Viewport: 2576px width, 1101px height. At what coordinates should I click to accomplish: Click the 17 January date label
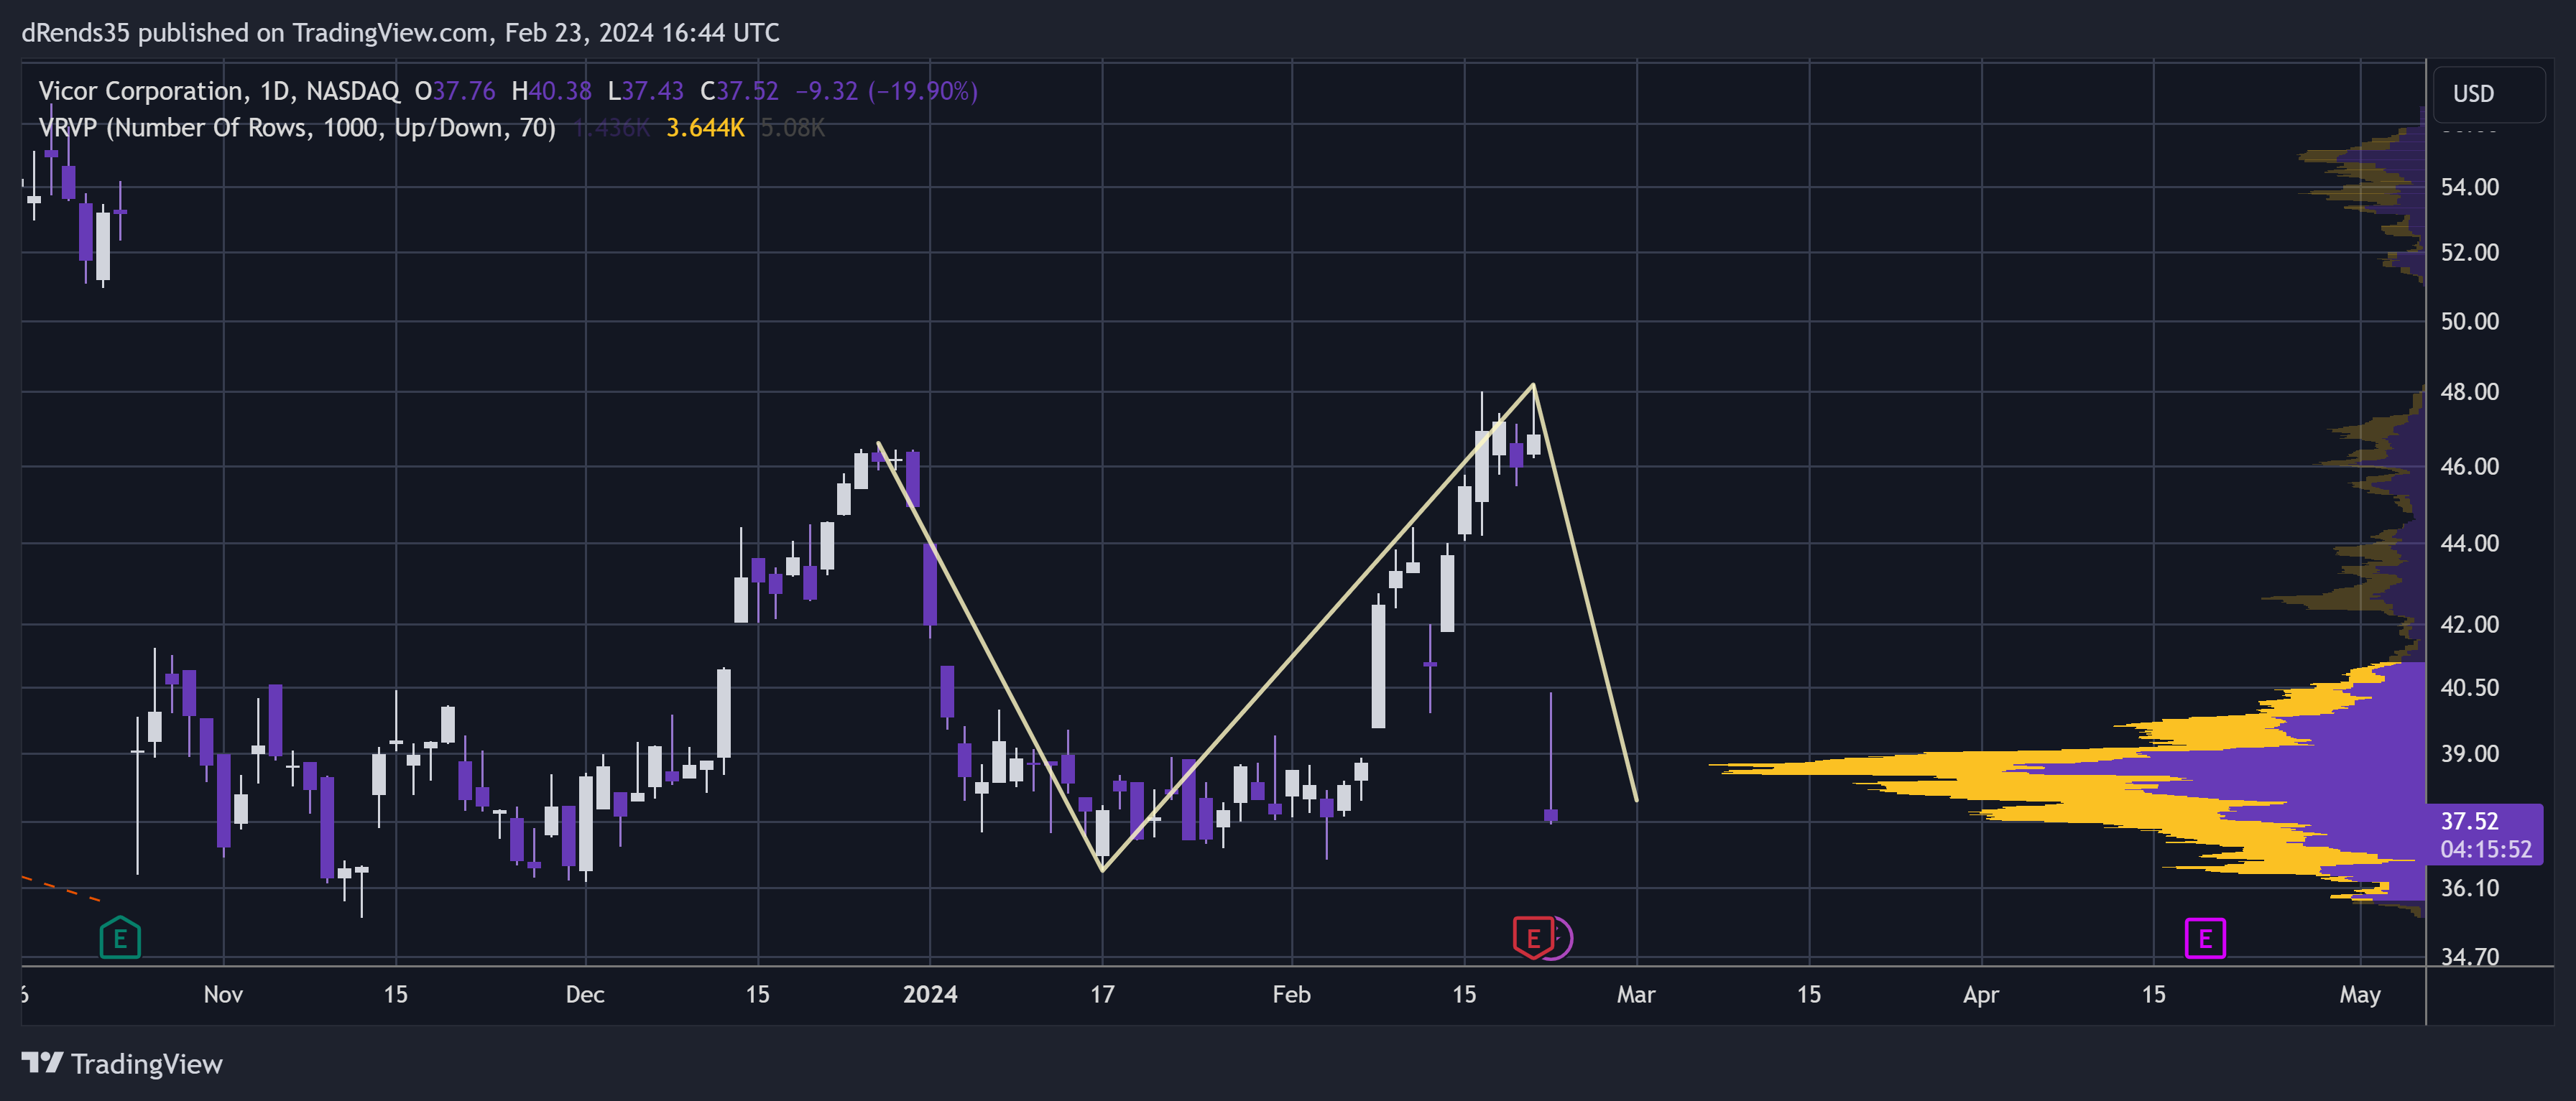point(1102,994)
